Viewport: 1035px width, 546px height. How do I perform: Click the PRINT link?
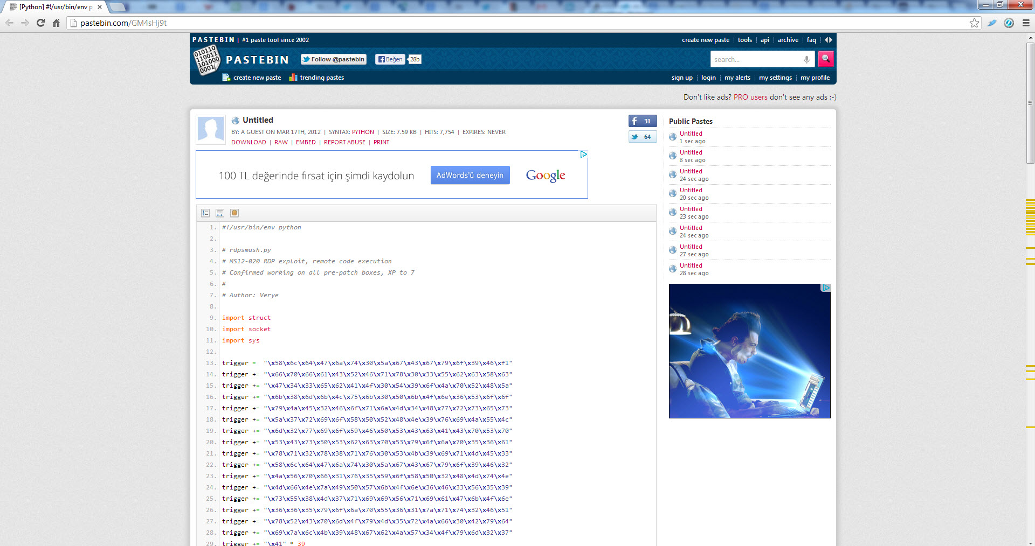(381, 142)
